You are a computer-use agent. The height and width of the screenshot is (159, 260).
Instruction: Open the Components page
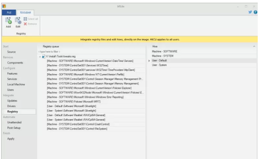(15, 63)
